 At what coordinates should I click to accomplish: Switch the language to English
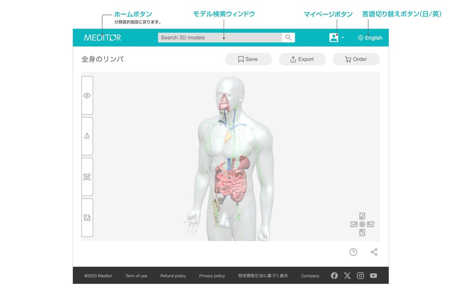click(x=370, y=38)
